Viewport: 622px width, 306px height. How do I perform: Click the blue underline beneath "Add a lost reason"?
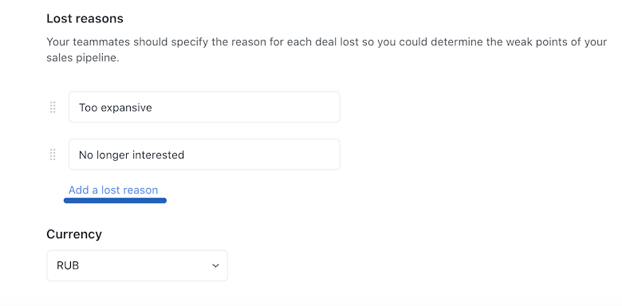115,201
